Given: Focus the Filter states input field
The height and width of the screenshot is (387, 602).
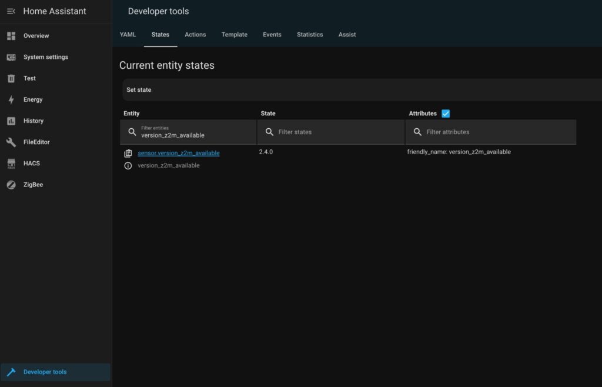Looking at the screenshot, I should point(331,132).
